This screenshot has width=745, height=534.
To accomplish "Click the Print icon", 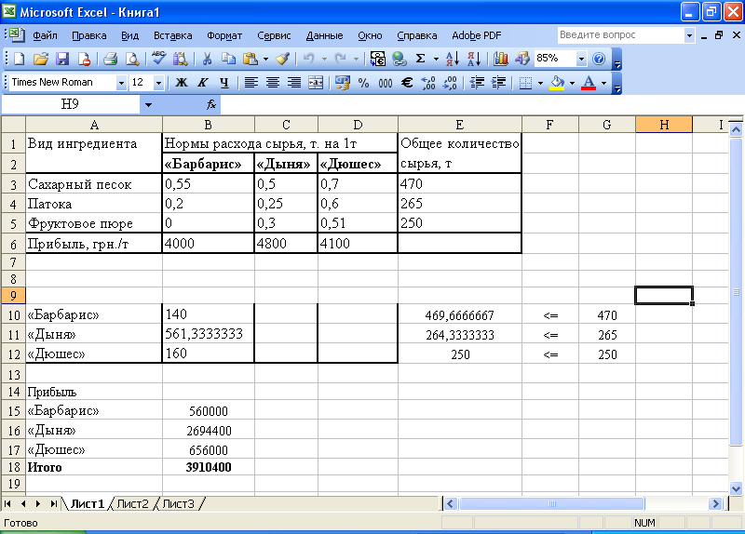I will click(x=110, y=59).
